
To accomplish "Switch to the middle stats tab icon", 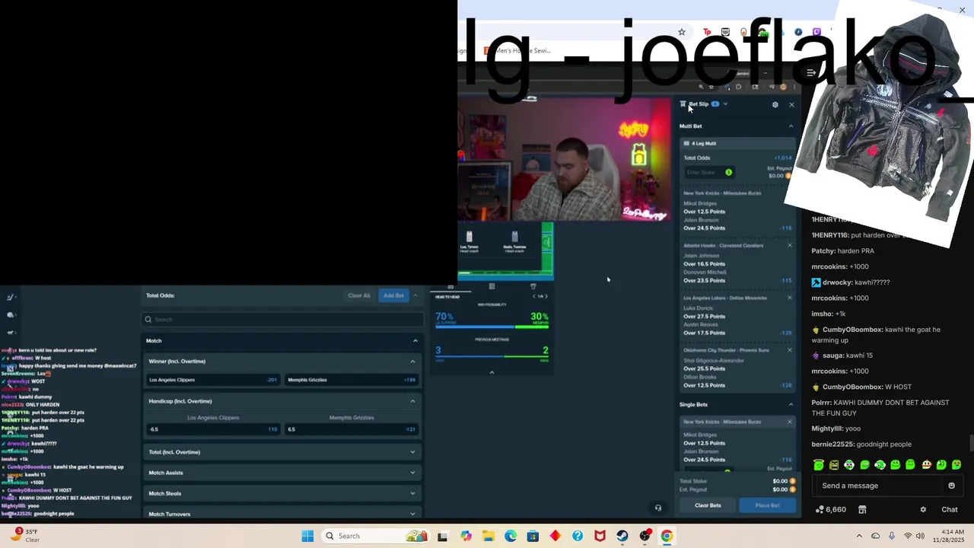I will coord(492,287).
